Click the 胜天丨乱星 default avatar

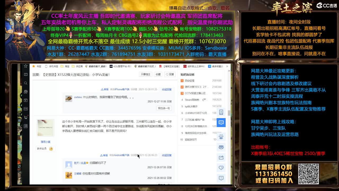[69, 164]
